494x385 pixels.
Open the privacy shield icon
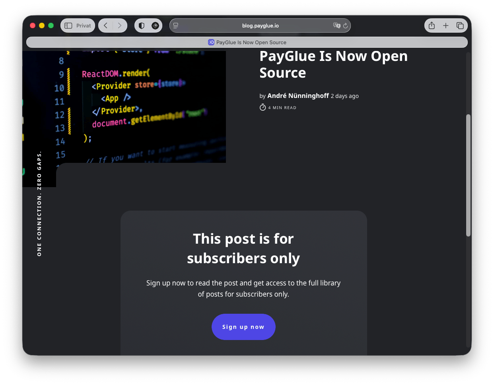point(142,25)
